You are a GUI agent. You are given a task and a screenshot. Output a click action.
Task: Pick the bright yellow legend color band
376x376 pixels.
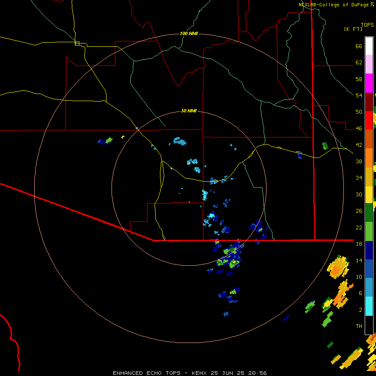(x=369, y=195)
